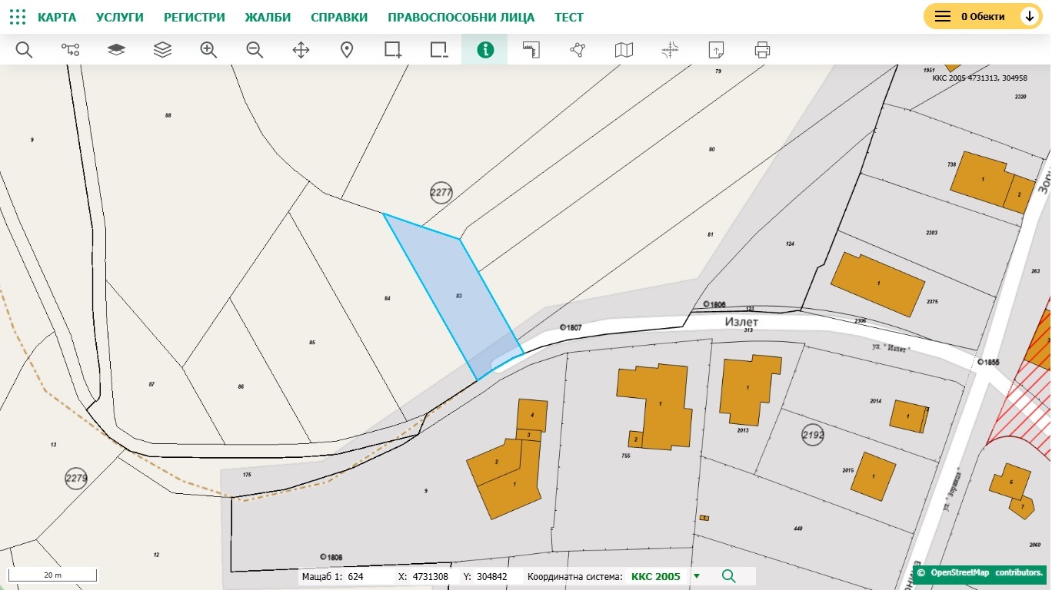Image resolution: width=1052 pixels, height=590 pixels.
Task: Click the zoom in tool
Action: 208,50
